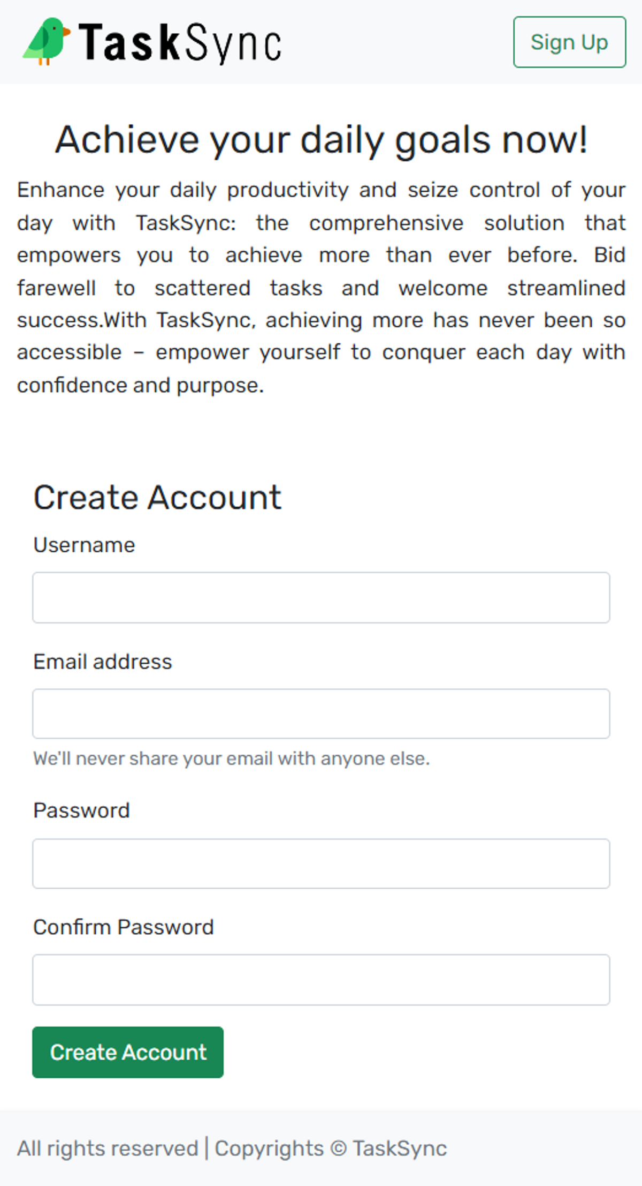Click the 'Achieve your daily goals now!' heading
This screenshot has height=1186, width=642.
[321, 140]
